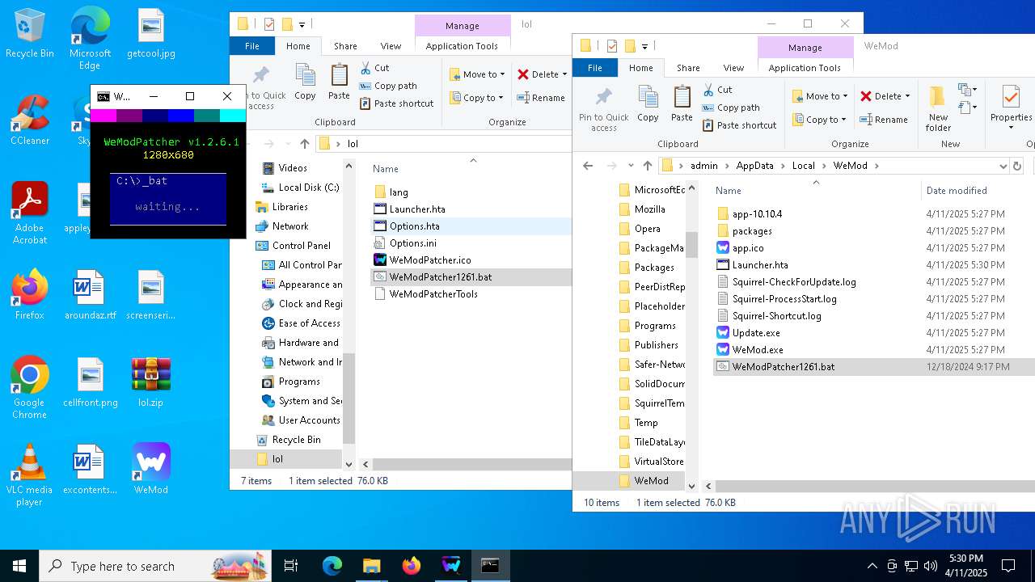Open Delete dropdown in lol window
1035x582 pixels.
[x=542, y=74]
